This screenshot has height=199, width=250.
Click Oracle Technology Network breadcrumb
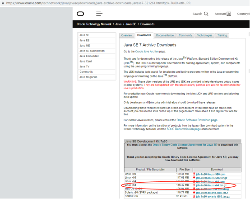click(x=94, y=24)
